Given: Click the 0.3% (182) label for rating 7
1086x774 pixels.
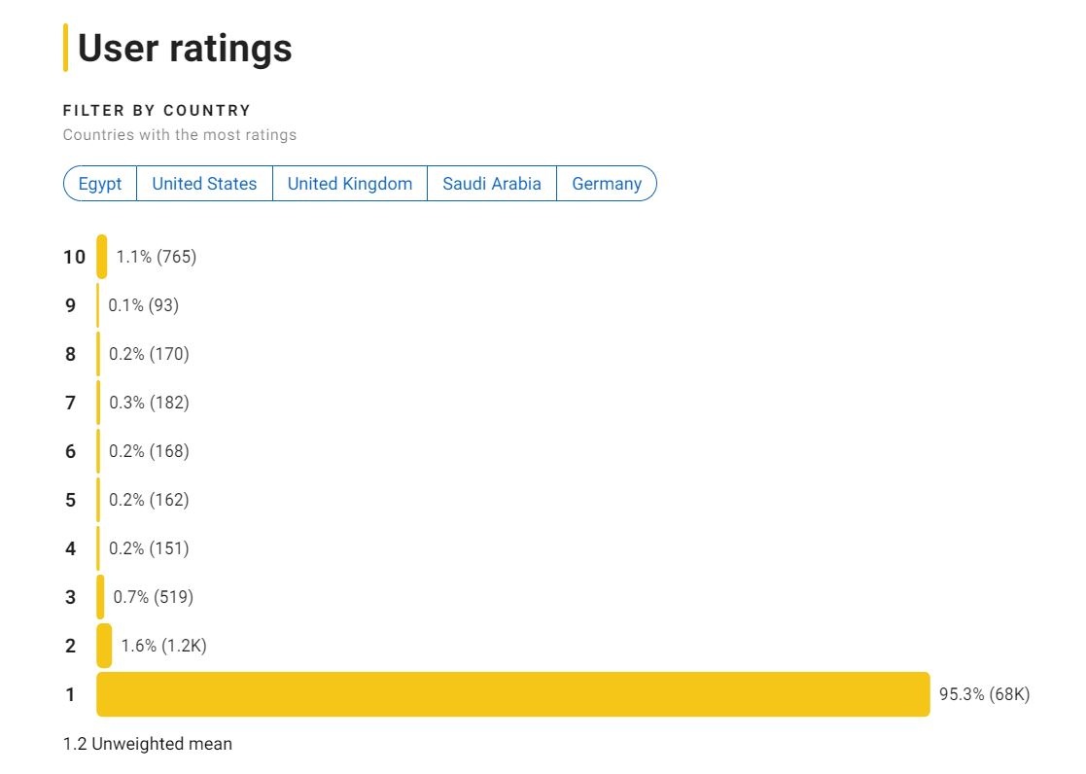Looking at the screenshot, I should [149, 403].
